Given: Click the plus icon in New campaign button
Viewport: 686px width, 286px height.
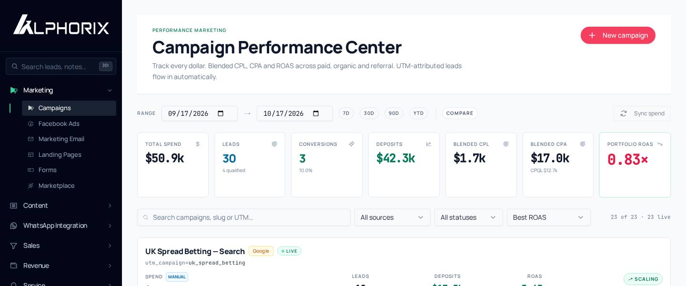Looking at the screenshot, I should point(592,35).
